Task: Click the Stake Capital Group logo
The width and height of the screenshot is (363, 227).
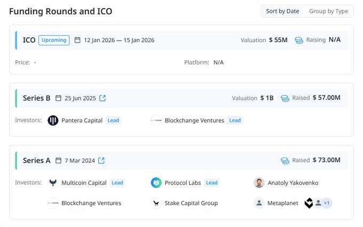Action: pyautogui.click(x=156, y=203)
